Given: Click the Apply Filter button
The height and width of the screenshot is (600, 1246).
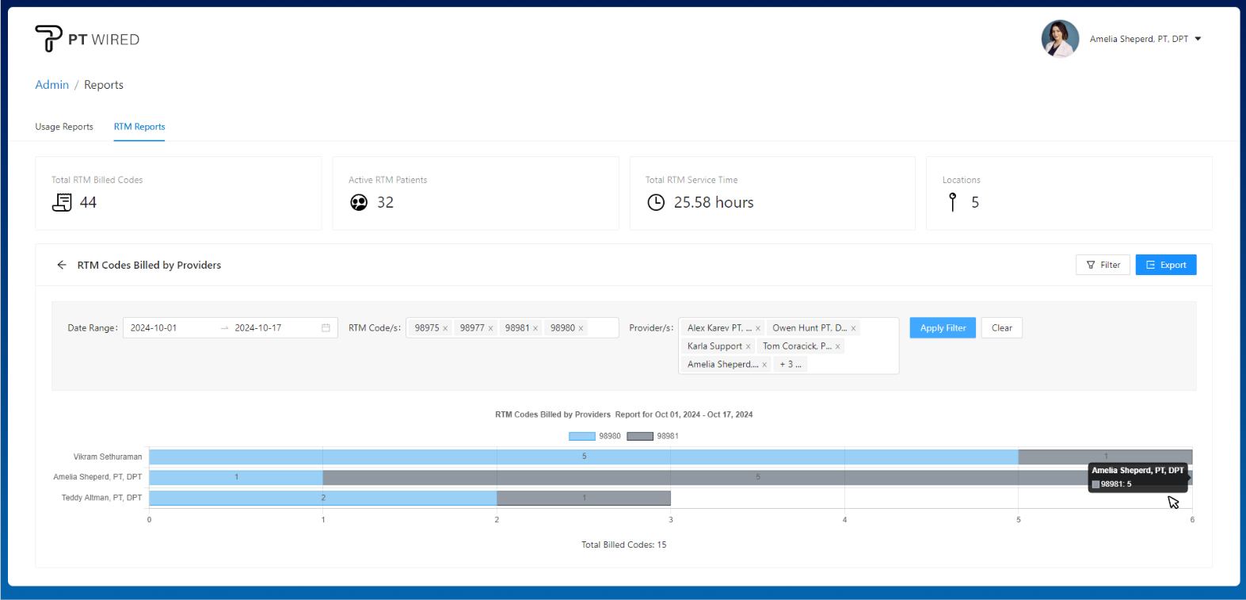Looking at the screenshot, I should click(943, 328).
